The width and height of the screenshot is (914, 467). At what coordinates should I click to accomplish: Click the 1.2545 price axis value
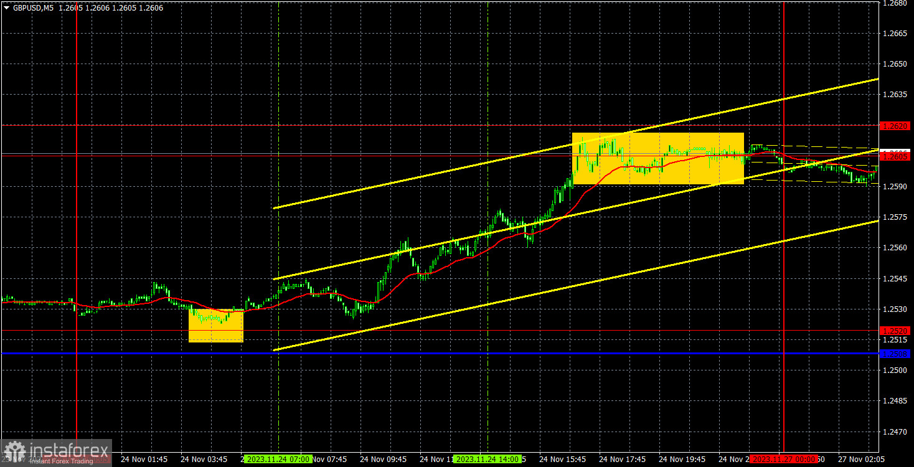pos(896,278)
